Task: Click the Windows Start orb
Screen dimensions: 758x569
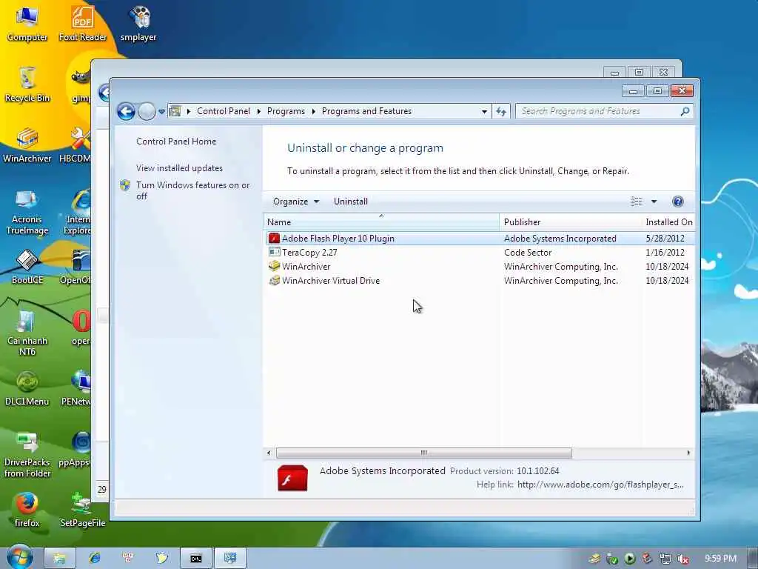Action: click(x=19, y=557)
